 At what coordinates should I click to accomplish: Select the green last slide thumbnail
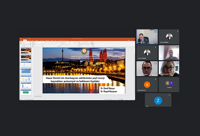point(26,92)
